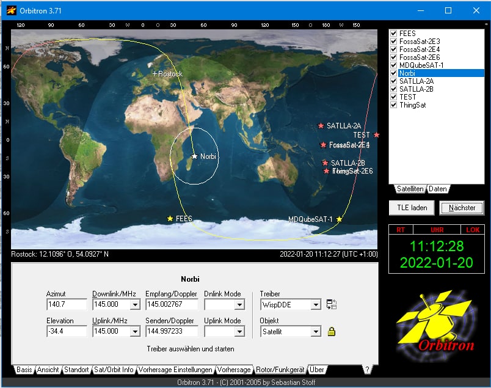Select the FEES satellite star marker

click(170, 218)
